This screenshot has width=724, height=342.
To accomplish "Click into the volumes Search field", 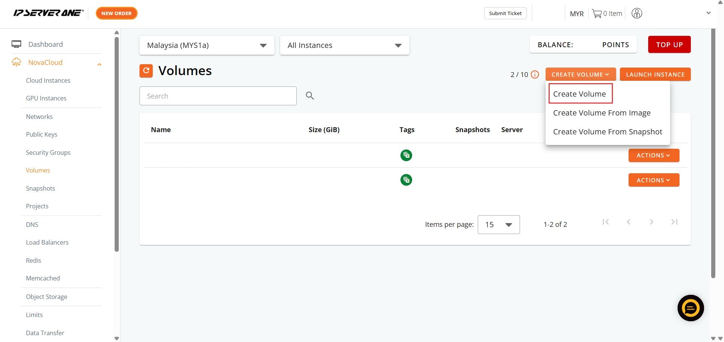I will (218, 96).
